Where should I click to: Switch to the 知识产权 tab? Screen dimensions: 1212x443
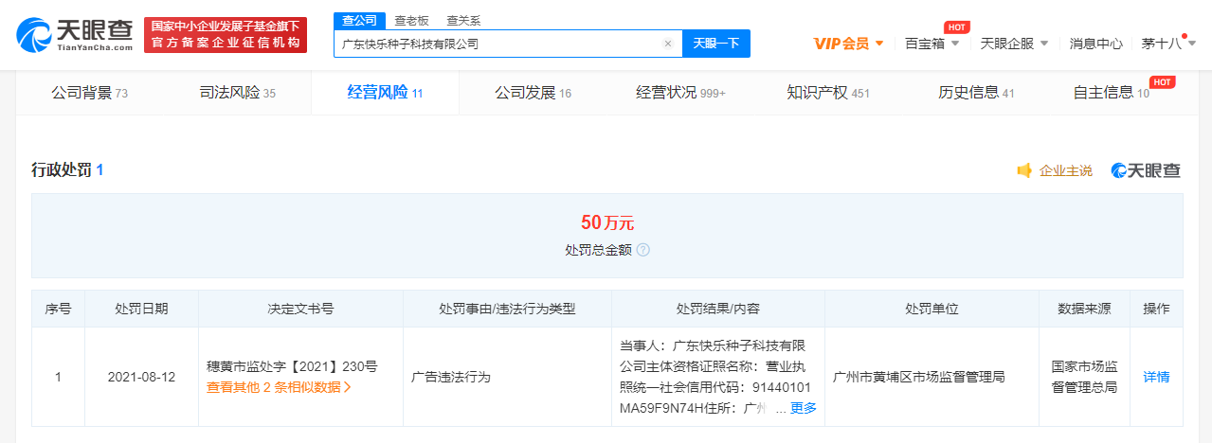(828, 93)
